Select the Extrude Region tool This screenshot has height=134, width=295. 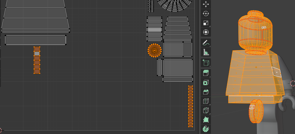click(206, 73)
